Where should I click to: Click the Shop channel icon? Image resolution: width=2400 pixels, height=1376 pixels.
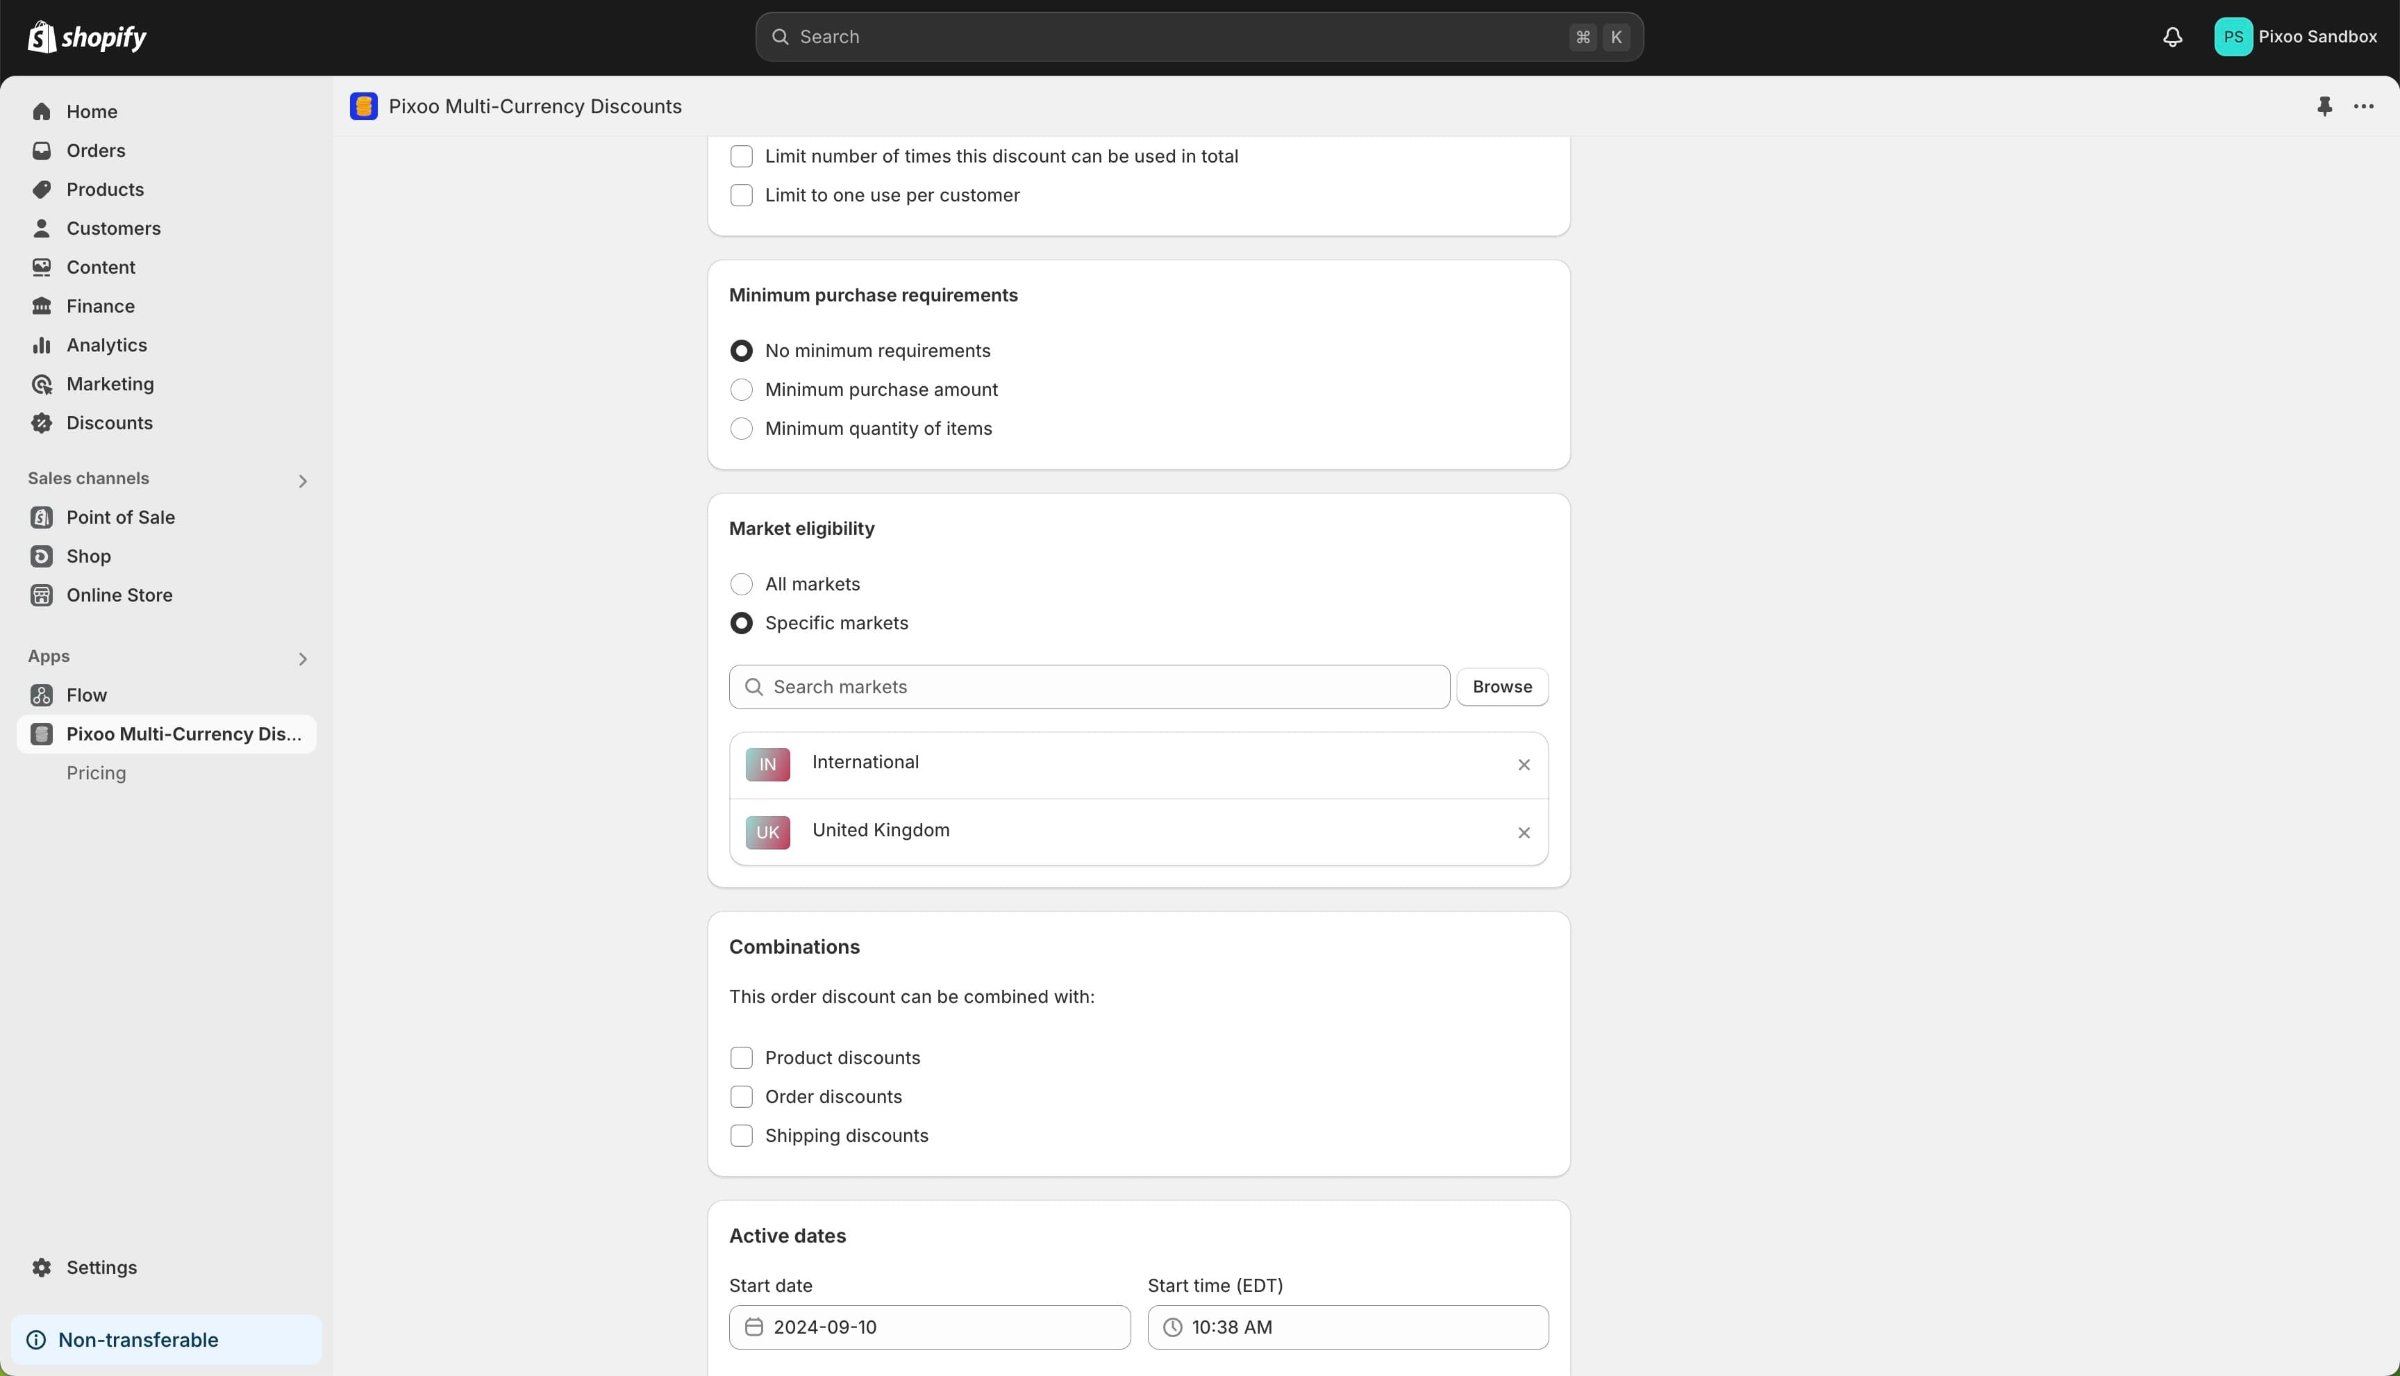point(42,556)
